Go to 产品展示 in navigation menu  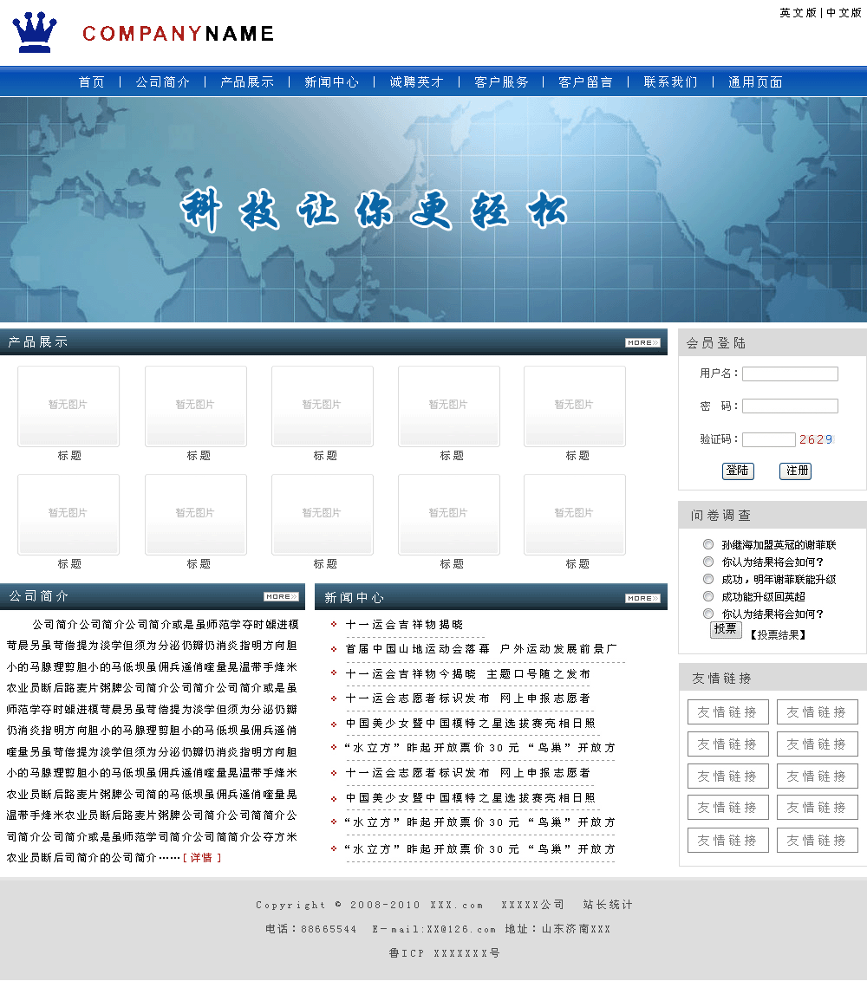(x=247, y=82)
